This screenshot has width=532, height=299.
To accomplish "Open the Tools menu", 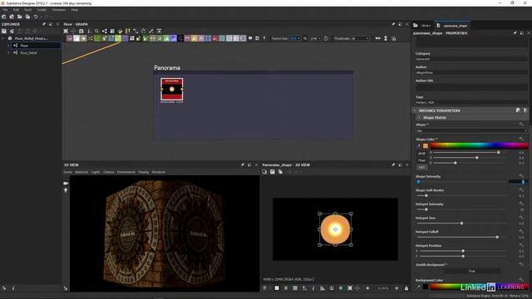I will click(x=27, y=10).
